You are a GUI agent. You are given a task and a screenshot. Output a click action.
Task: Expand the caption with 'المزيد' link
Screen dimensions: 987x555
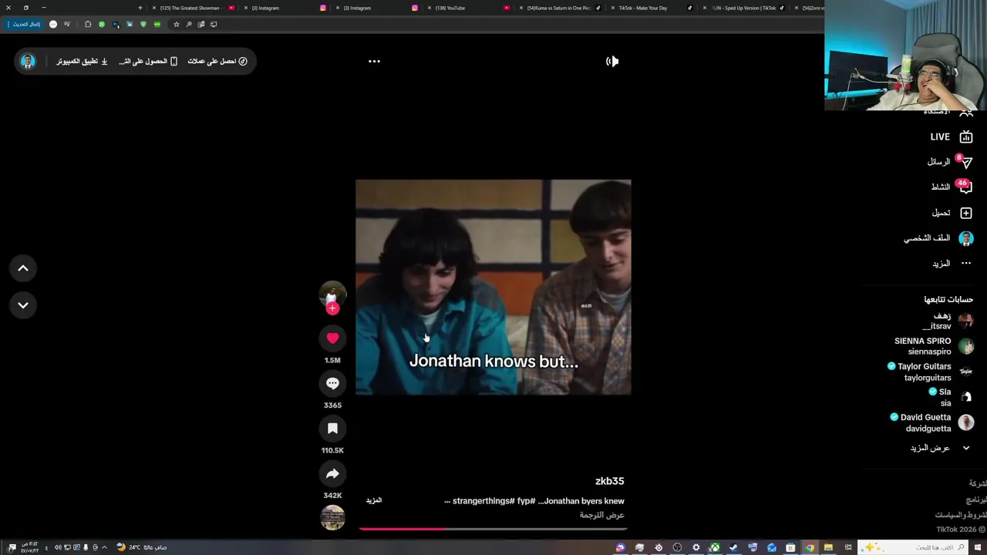coord(374,500)
